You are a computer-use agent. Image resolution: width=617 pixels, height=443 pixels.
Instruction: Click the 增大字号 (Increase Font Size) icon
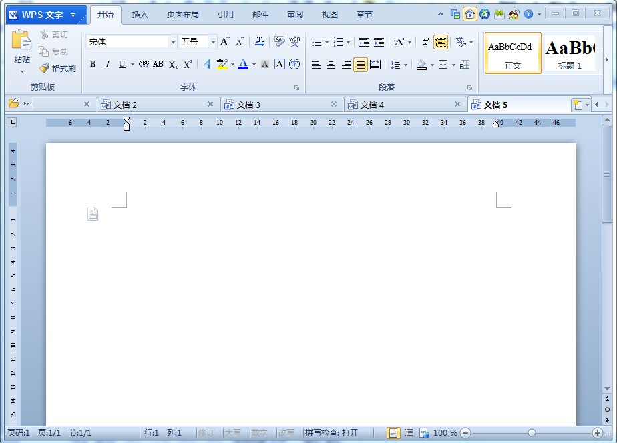tap(225, 41)
